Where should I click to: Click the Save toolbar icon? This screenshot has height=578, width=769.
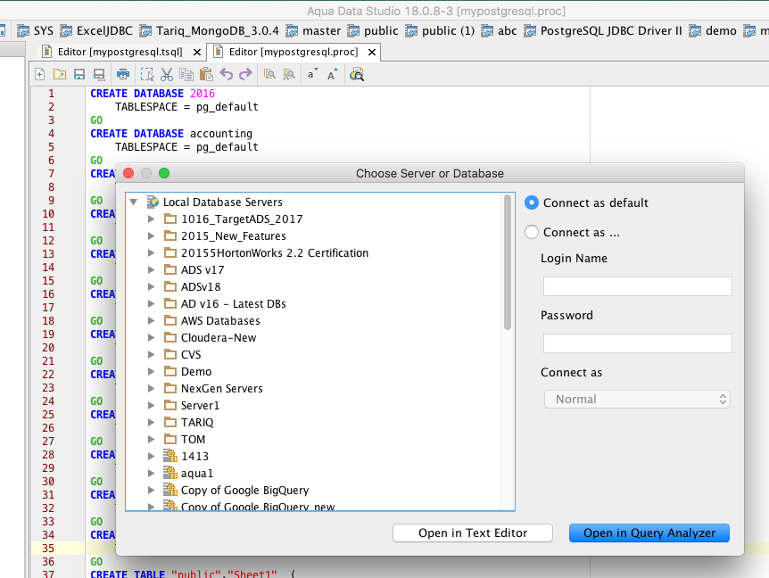coord(79,75)
